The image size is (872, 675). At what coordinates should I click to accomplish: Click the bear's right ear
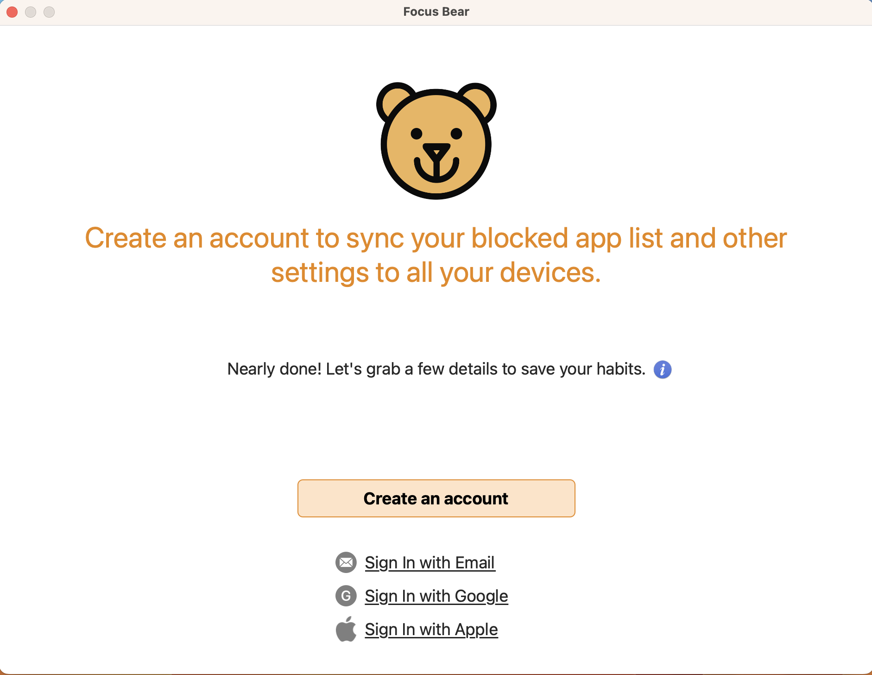coord(477,99)
